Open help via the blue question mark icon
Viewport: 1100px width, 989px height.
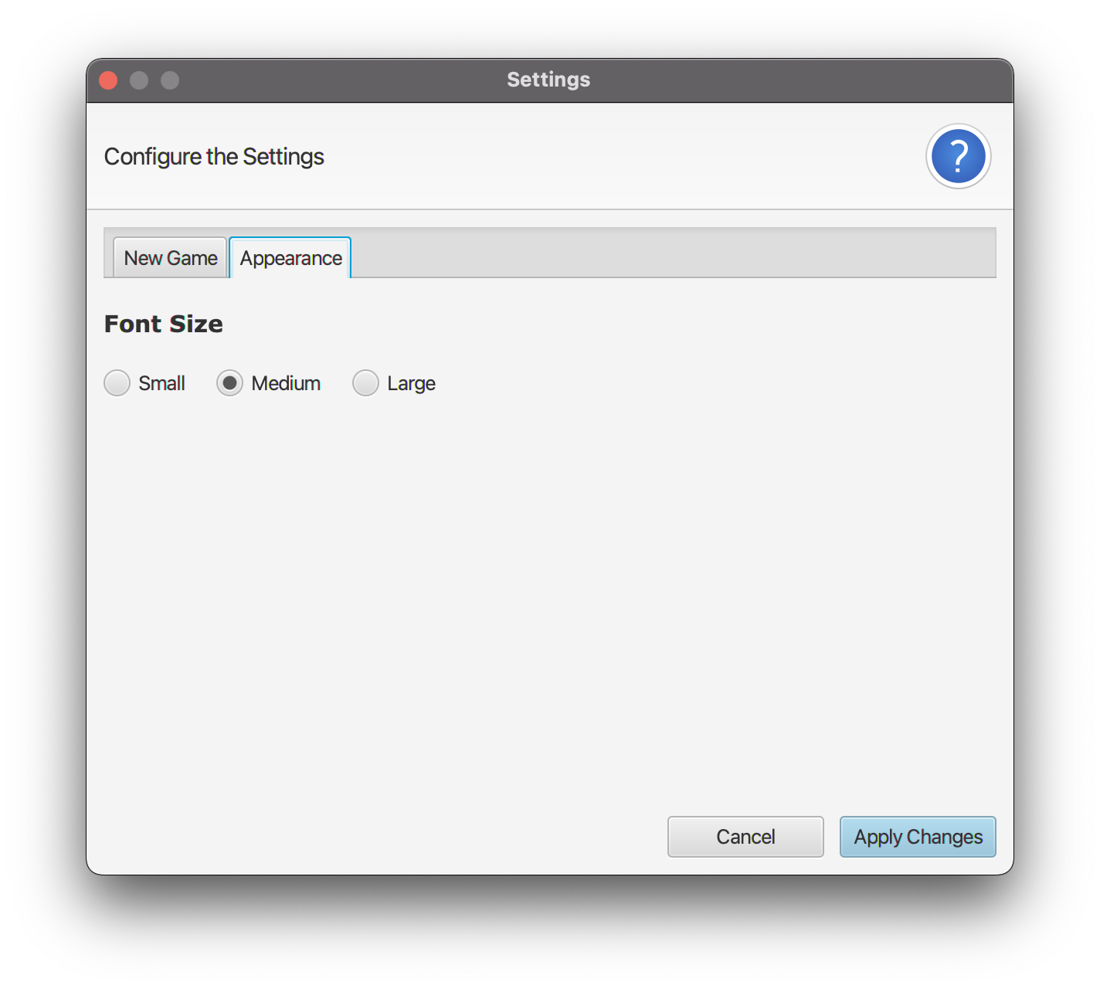[958, 156]
